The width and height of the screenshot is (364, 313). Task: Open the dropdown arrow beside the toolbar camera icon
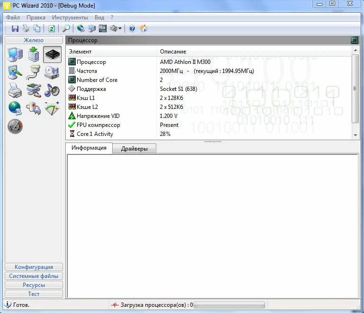(x=120, y=28)
